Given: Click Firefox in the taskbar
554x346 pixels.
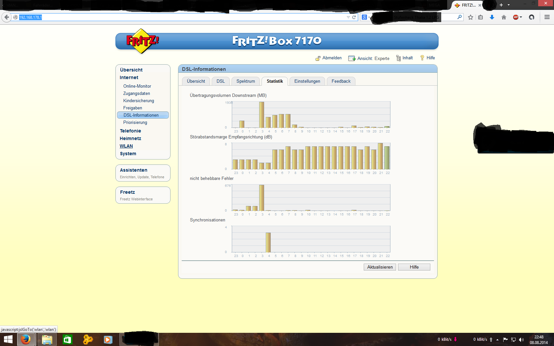Looking at the screenshot, I should click(26, 339).
